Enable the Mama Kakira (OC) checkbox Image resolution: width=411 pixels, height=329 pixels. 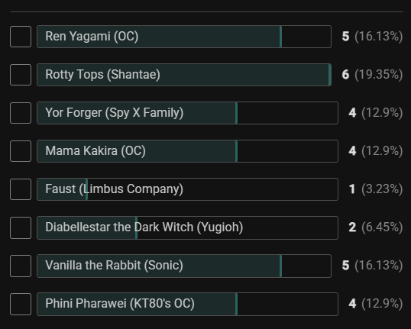(21, 151)
